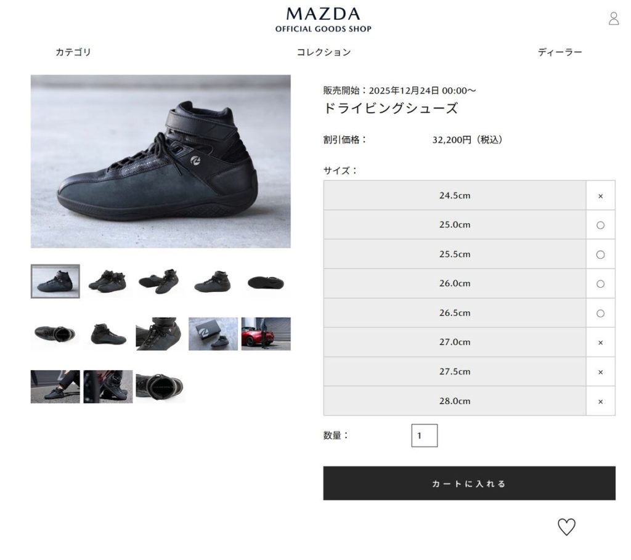View the shoe box packaging thumbnail
This screenshot has height=560, width=631.
[x=213, y=333]
